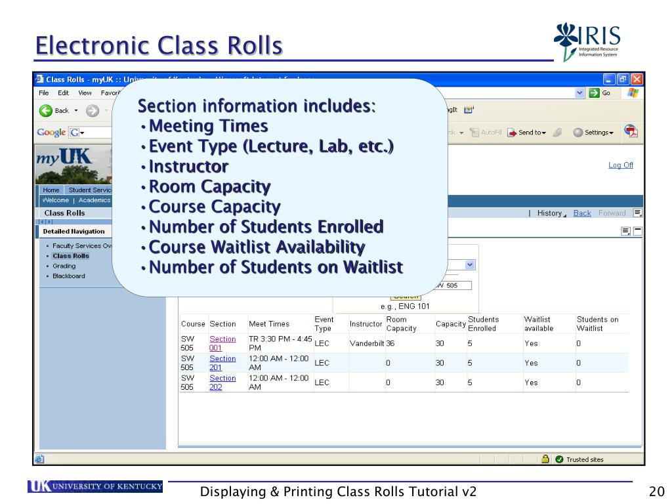Open the Section 201 link
This screenshot has height=504, width=672.
222,363
